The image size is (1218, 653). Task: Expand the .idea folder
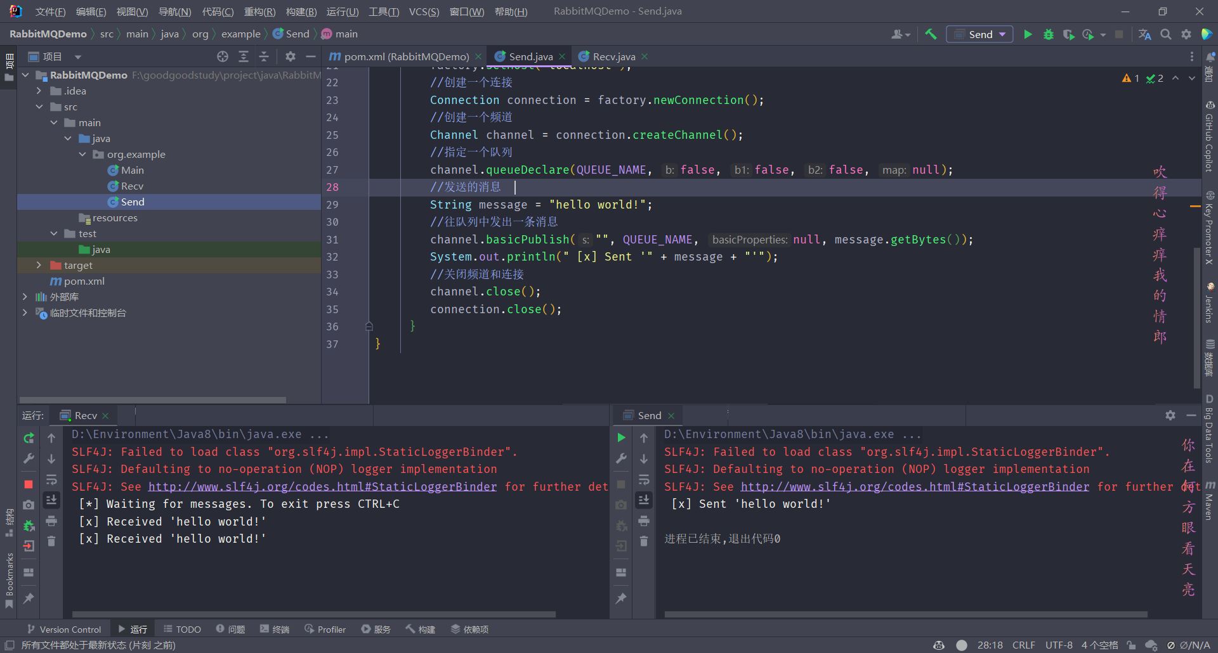(39, 91)
